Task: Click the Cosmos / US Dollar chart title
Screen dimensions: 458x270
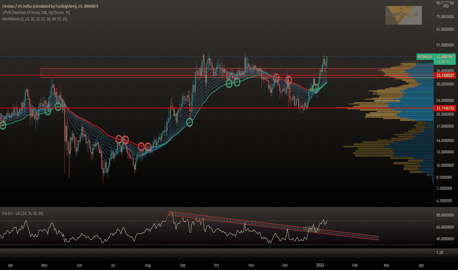Action: pos(50,6)
